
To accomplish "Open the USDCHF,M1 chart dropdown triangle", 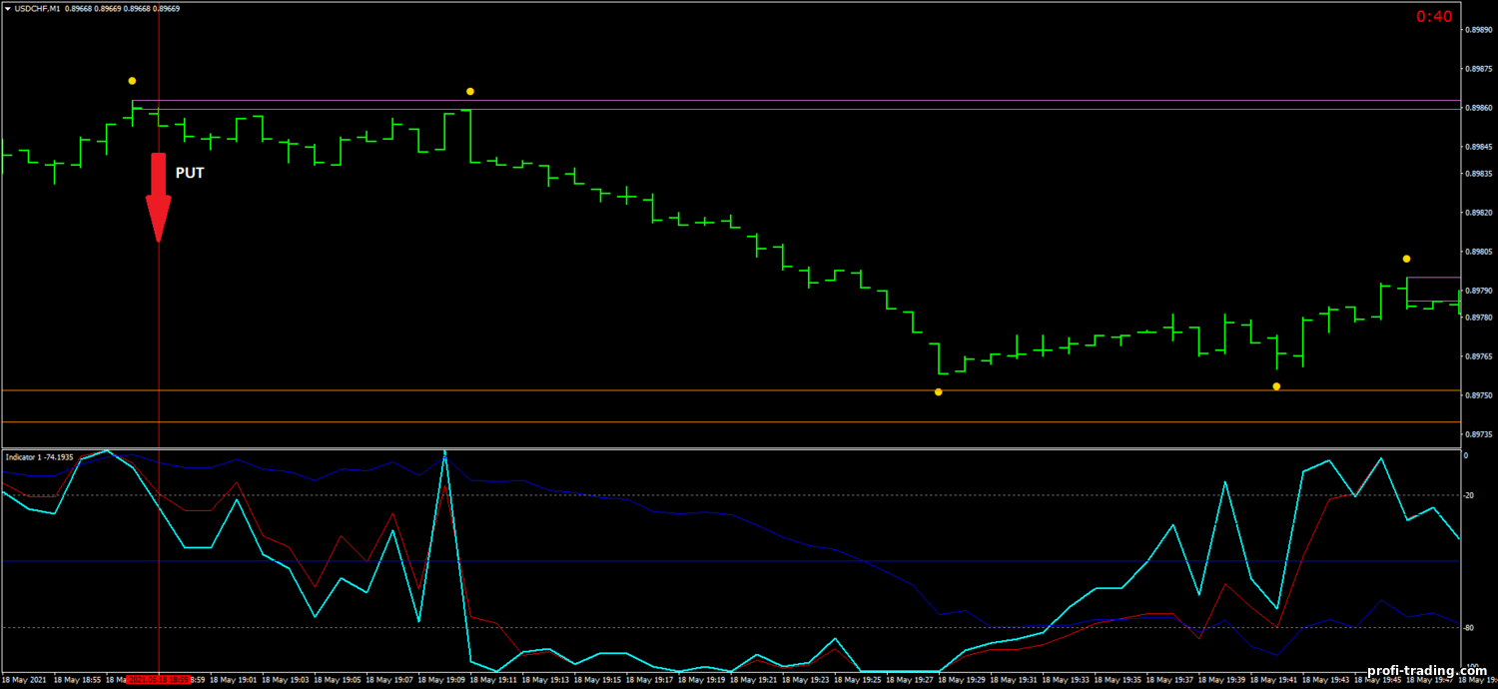I will tap(7, 9).
